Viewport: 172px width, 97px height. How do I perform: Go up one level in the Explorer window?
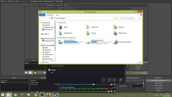[x=49, y=18]
